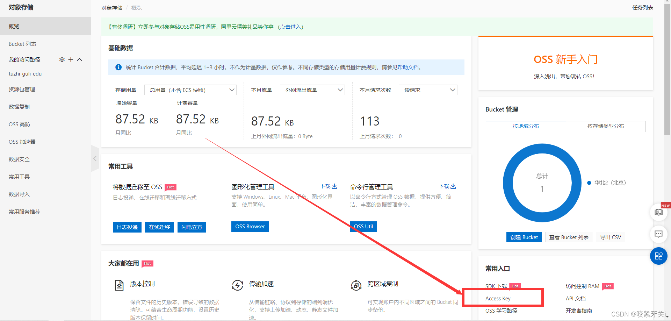
Task: Click the 将数据迁移至 OSS heading
Action: [137, 187]
